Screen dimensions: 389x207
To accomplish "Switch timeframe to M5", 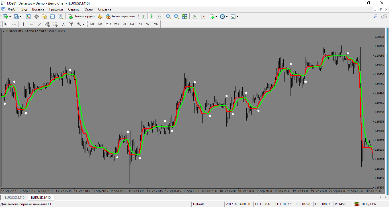I will (x=100, y=24).
